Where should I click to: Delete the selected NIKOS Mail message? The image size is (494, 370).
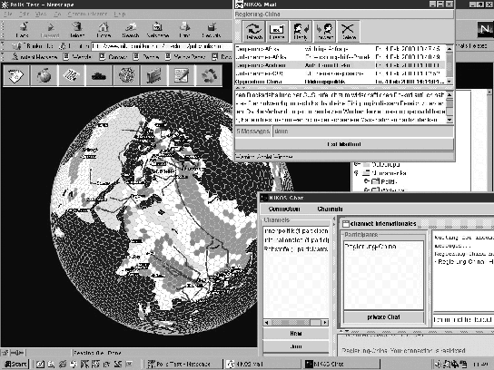(x=348, y=31)
